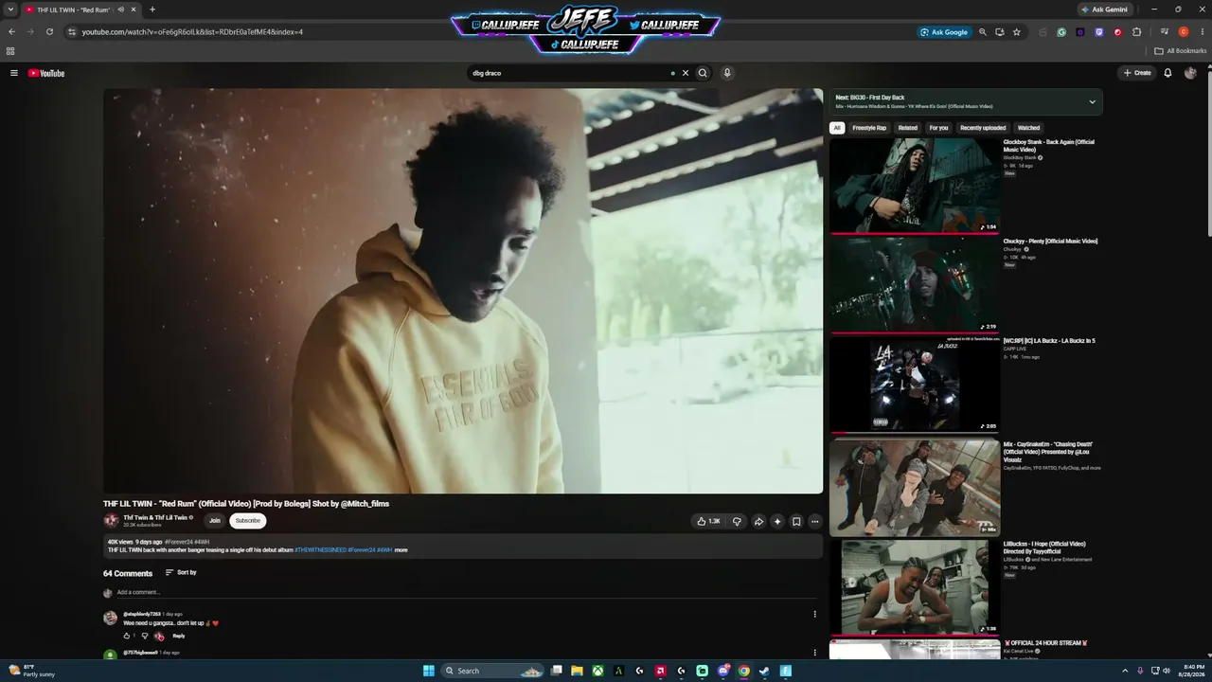Dislike the Red Rum video
The width and height of the screenshot is (1212, 682).
point(737,521)
